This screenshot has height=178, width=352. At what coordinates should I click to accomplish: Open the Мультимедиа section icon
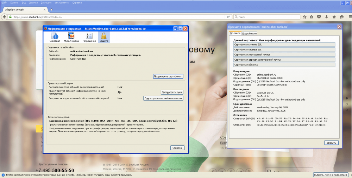[71, 37]
